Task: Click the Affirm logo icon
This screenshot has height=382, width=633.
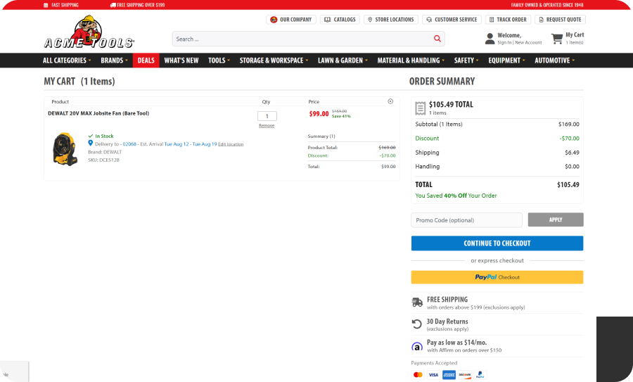Action: point(417,346)
